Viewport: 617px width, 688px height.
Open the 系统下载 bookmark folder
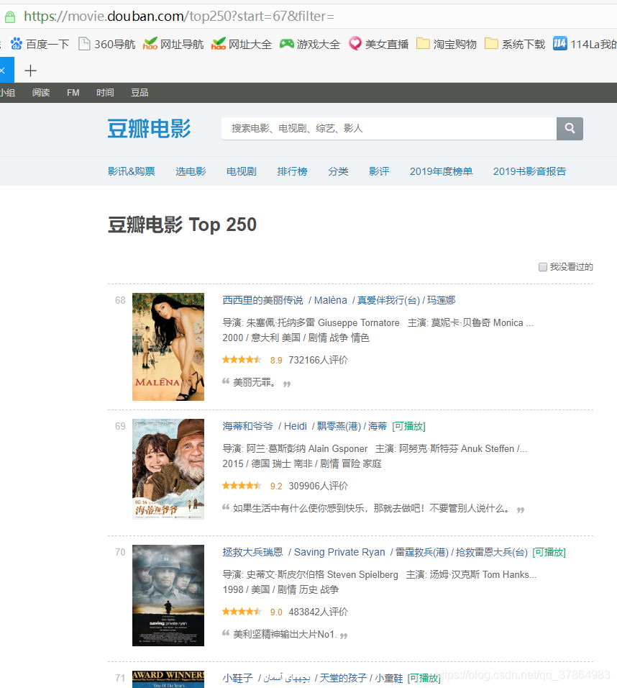(515, 45)
